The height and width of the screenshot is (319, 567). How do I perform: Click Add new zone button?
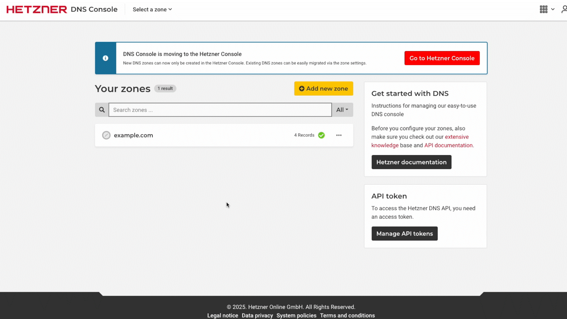coord(323,89)
